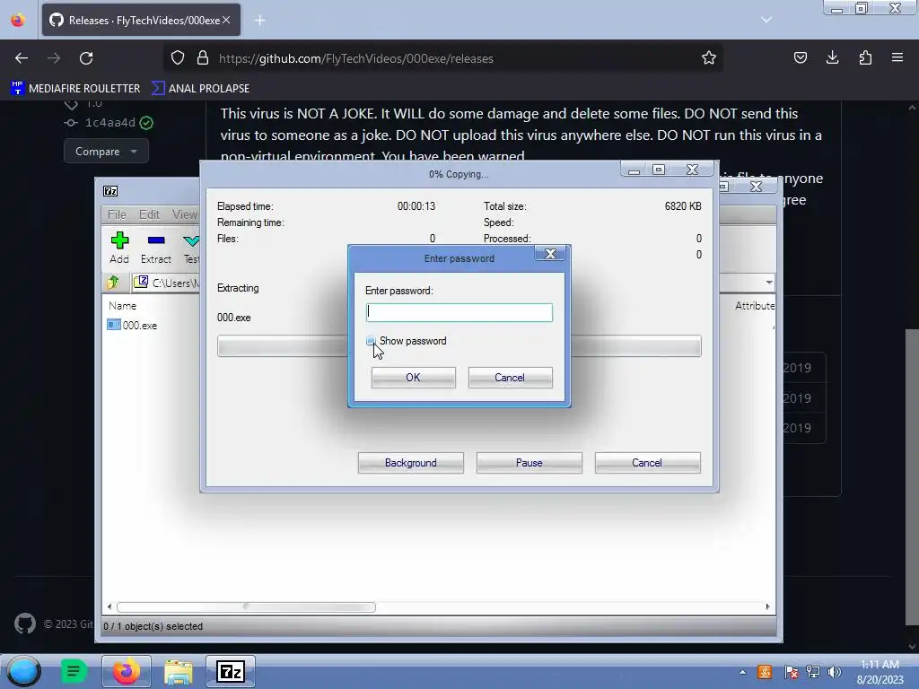Viewport: 919px width, 689px height.
Task: Switch to Releases FlyTechVideos/000exe tab
Action: pyautogui.click(x=141, y=20)
